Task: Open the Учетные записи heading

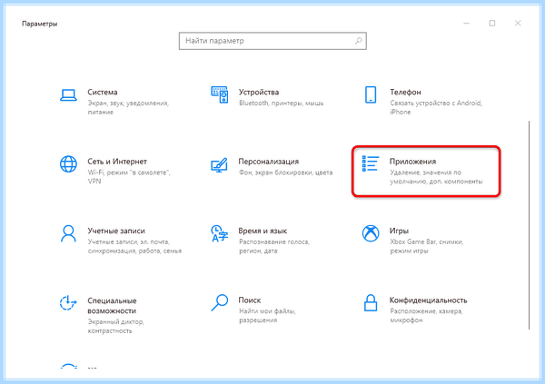Action: pos(116,231)
